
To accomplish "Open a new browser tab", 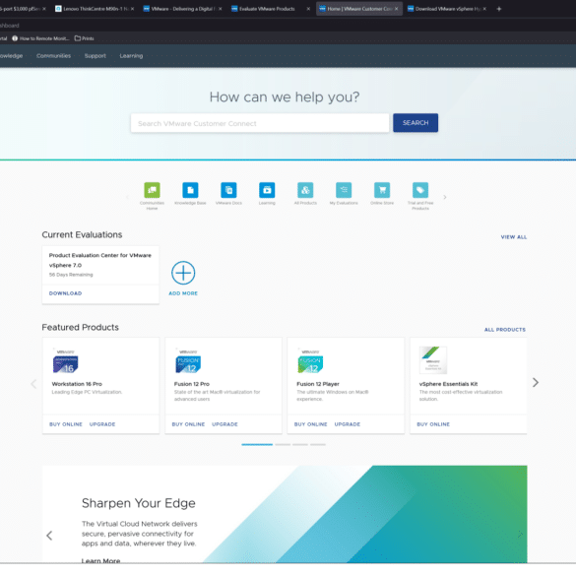I will (x=499, y=9).
